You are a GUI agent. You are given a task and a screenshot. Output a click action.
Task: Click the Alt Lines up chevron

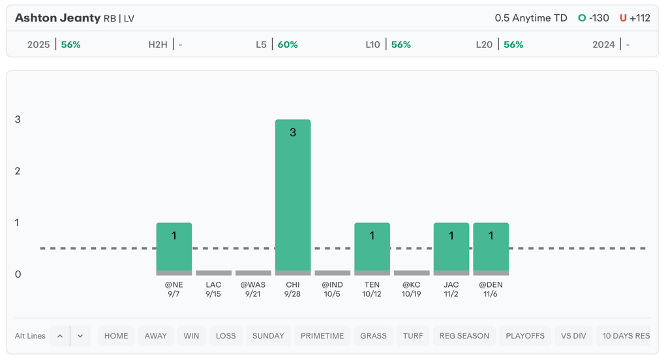(59, 336)
